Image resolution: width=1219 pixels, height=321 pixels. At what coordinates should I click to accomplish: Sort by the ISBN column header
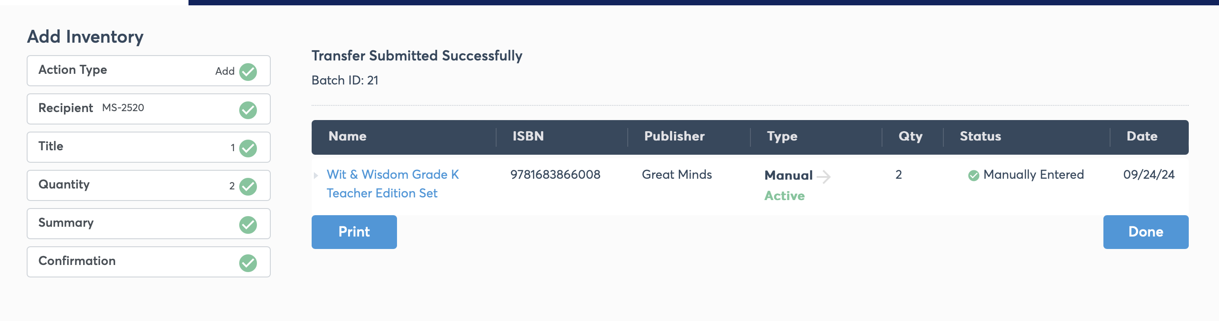pos(528,136)
